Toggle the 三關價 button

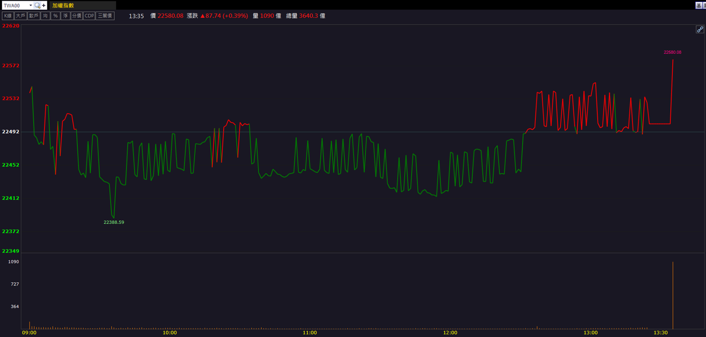(105, 16)
